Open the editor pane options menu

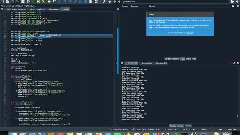pos(118,9)
